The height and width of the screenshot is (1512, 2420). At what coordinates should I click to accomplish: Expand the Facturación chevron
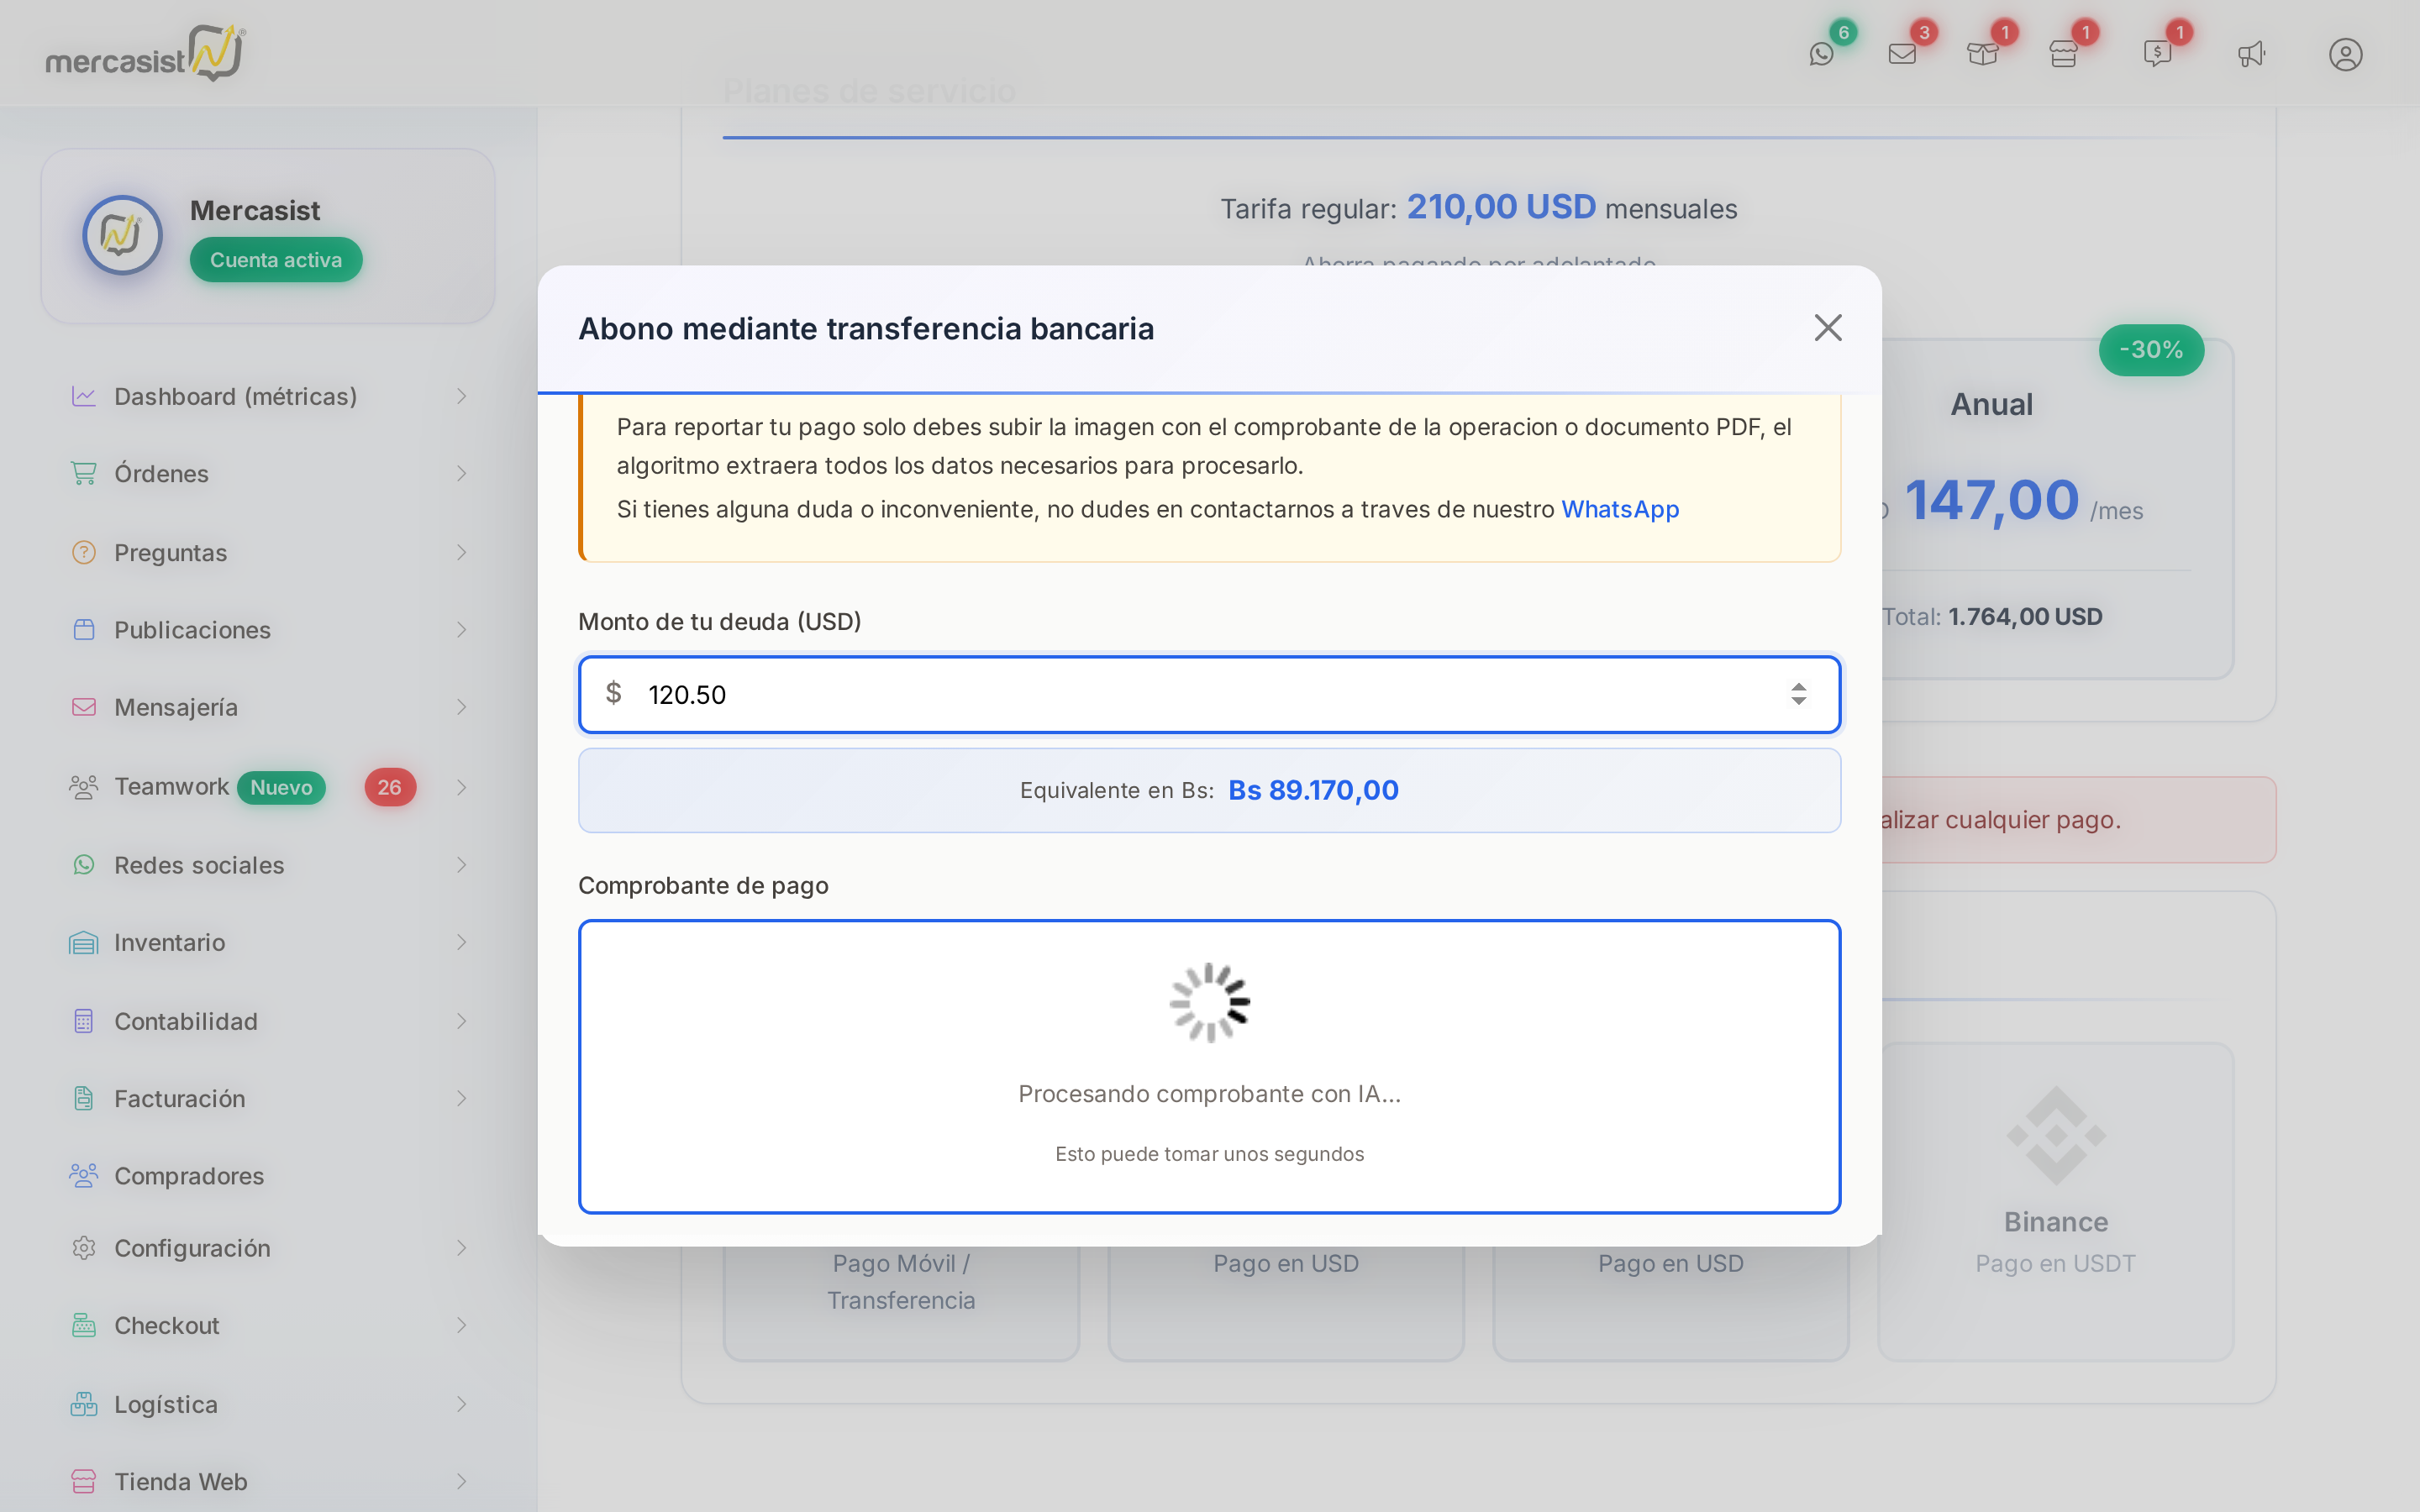pyautogui.click(x=461, y=1098)
